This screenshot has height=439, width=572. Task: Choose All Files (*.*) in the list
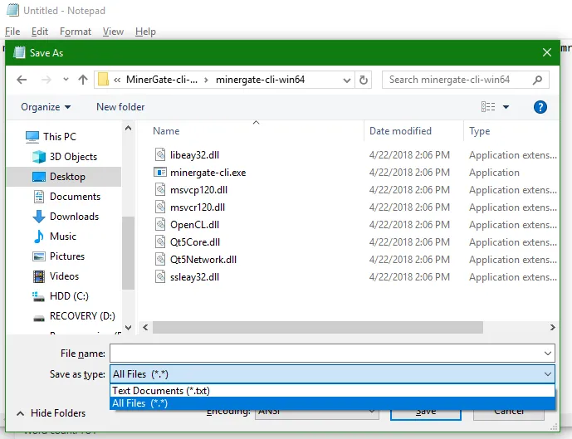pos(332,403)
